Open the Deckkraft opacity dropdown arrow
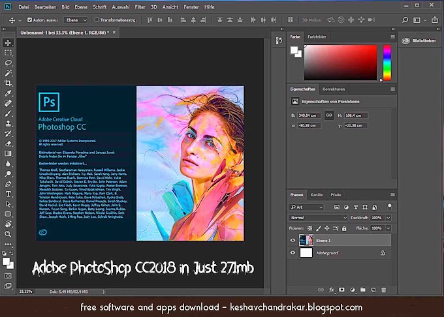Viewport: 444px width, 317px height. [x=388, y=218]
